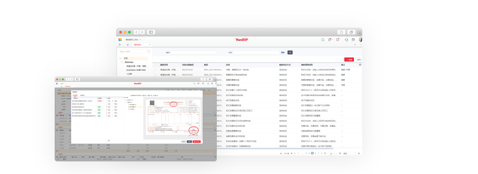Close the active red-titled tab
The height and width of the screenshot is (174, 478).
pyautogui.click(x=149, y=45)
